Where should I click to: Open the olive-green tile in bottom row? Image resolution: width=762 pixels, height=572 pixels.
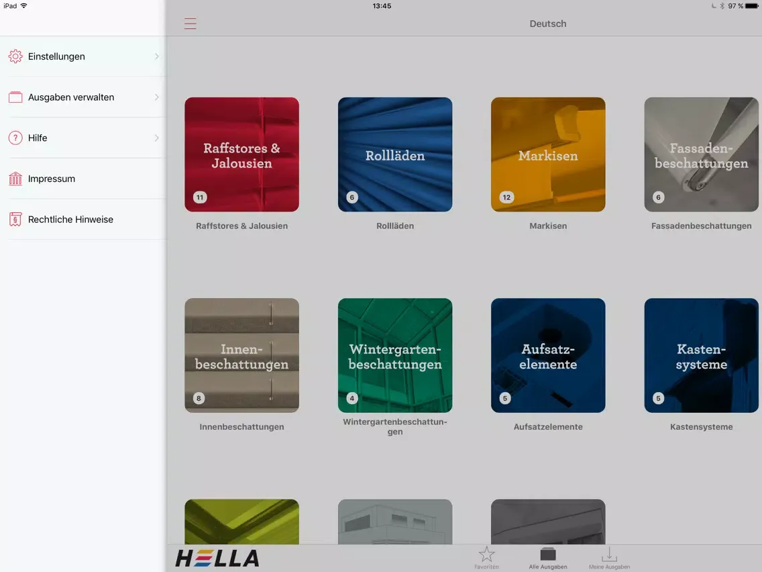pyautogui.click(x=241, y=522)
